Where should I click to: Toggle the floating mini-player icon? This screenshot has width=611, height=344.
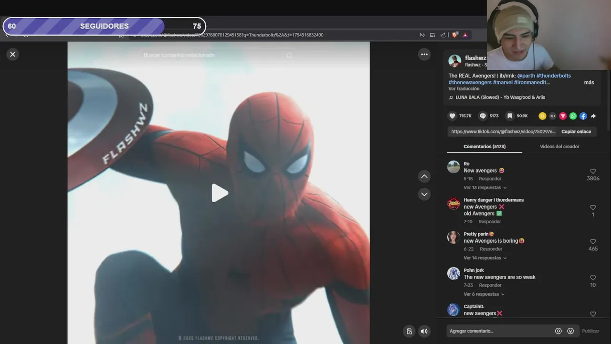[410, 331]
